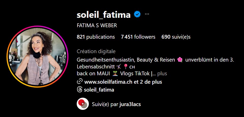Click the Suivi(e) par text
Image resolution: width=244 pixels, height=117 pixels.
pyautogui.click(x=105, y=104)
